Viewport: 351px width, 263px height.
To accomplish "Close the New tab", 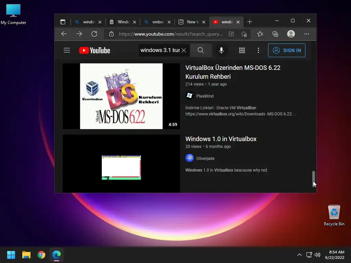I will pyautogui.click(x=204, y=22).
